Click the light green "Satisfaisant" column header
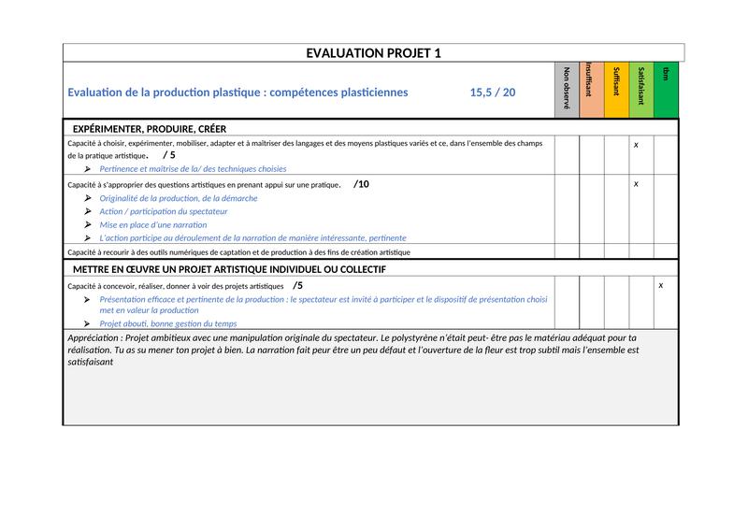Image resolution: width=748 pixels, height=529 pixels. click(641, 90)
